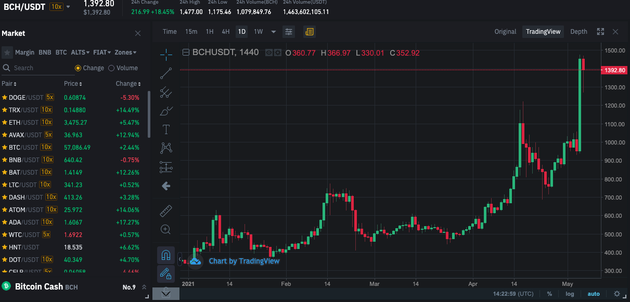This screenshot has width=630, height=302.
Task: Enter fullscreen chart mode
Action: coord(600,32)
